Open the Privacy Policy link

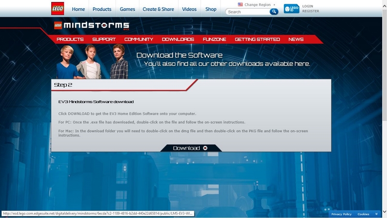coord(342,214)
